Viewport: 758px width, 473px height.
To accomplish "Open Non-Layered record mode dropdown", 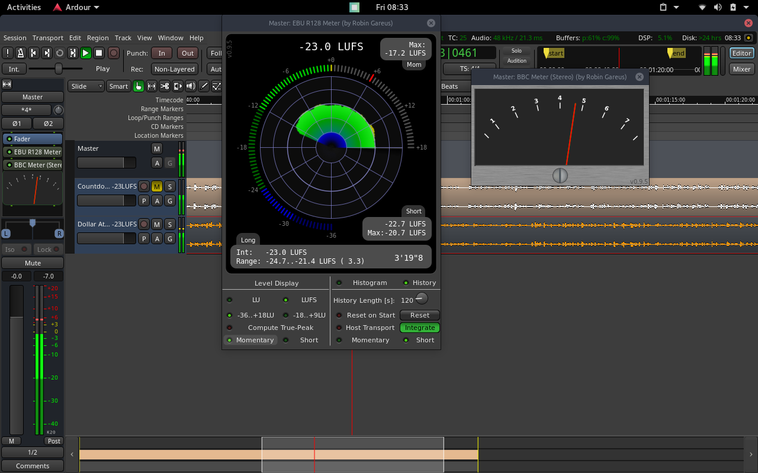I will click(174, 69).
